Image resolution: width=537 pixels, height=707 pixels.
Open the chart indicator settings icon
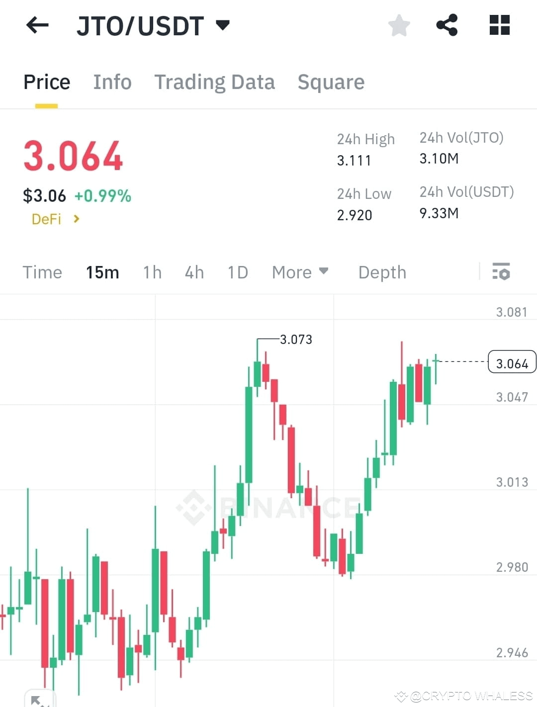tap(502, 272)
